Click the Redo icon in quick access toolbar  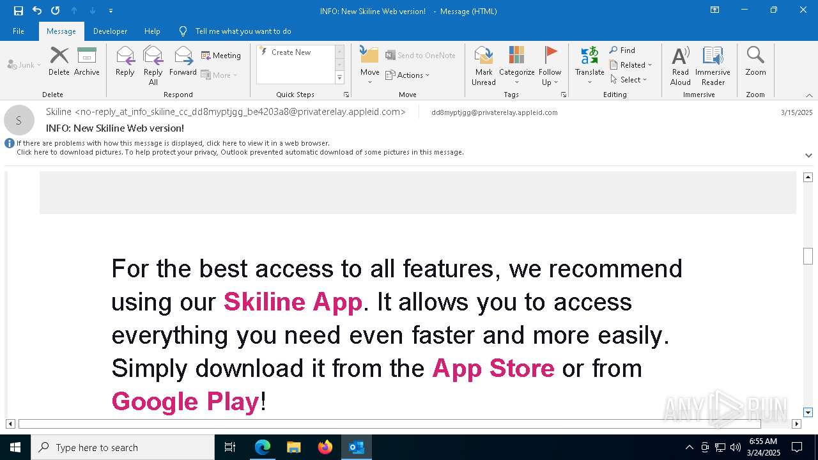pyautogui.click(x=56, y=11)
